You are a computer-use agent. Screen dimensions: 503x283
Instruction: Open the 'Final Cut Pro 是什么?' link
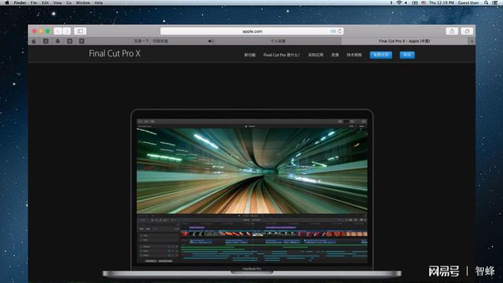point(281,55)
